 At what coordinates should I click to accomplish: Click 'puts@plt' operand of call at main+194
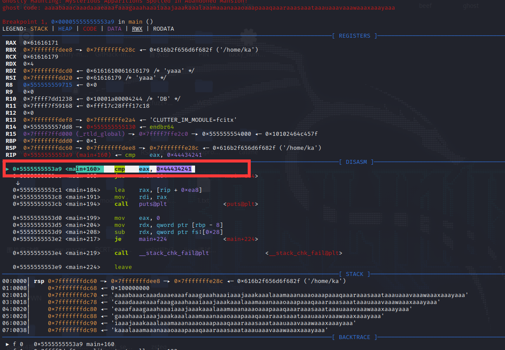pyautogui.click(x=153, y=204)
